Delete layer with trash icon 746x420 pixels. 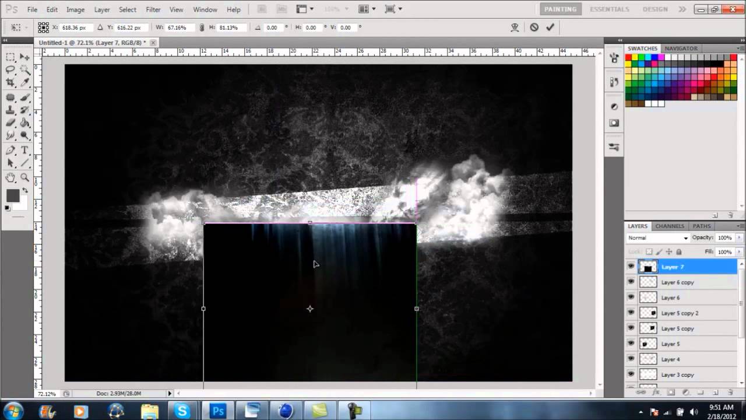pyautogui.click(x=730, y=393)
